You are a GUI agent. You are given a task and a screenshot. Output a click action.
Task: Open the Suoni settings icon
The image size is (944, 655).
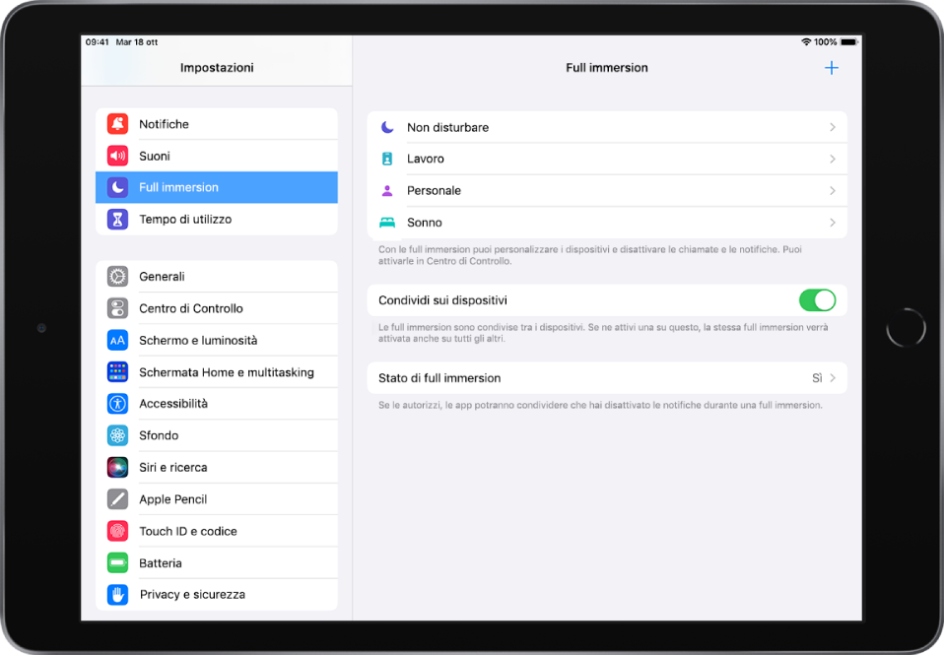click(x=117, y=155)
